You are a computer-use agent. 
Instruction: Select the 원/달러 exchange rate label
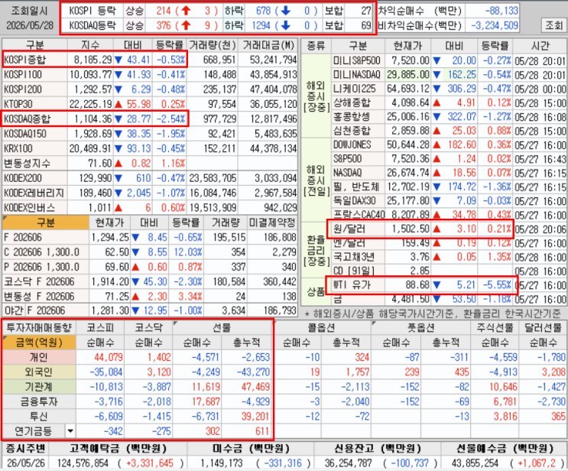349,229
